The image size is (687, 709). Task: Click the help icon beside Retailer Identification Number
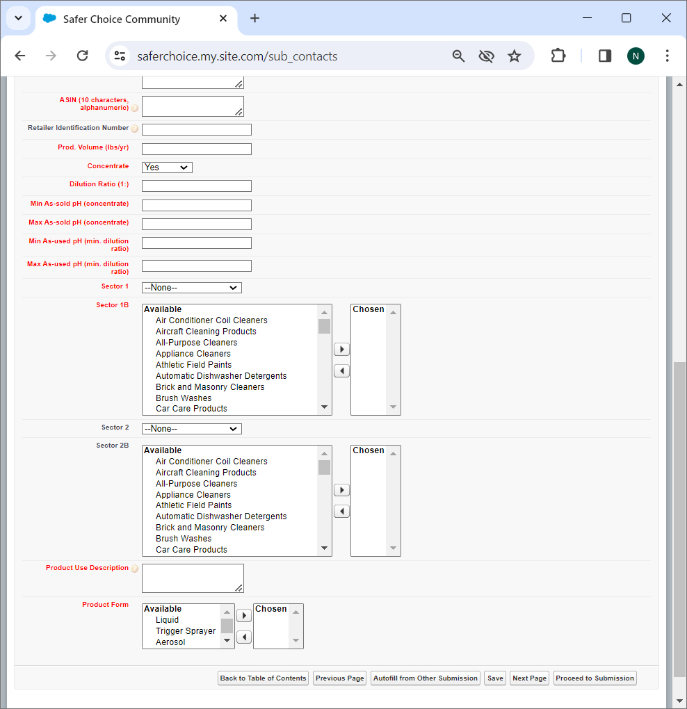[x=135, y=129]
